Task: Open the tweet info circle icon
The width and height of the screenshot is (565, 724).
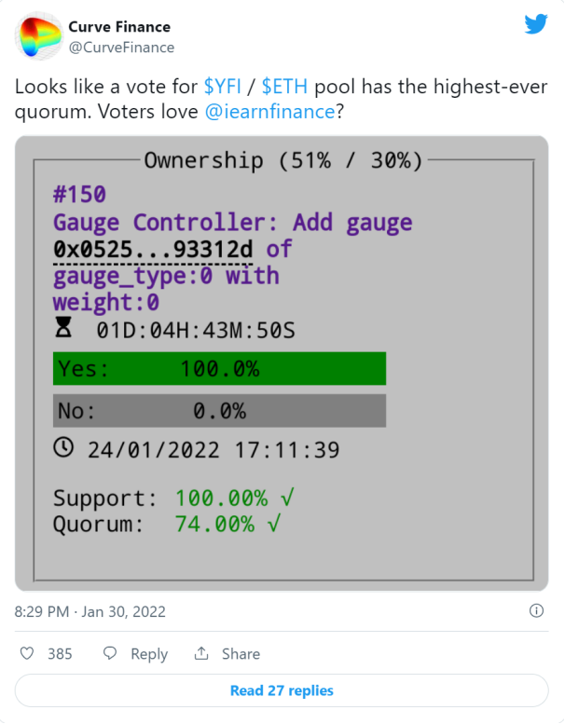Action: click(x=536, y=611)
